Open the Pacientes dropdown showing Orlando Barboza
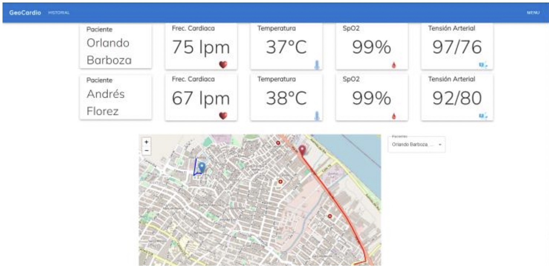549x269 pixels. pyautogui.click(x=413, y=144)
